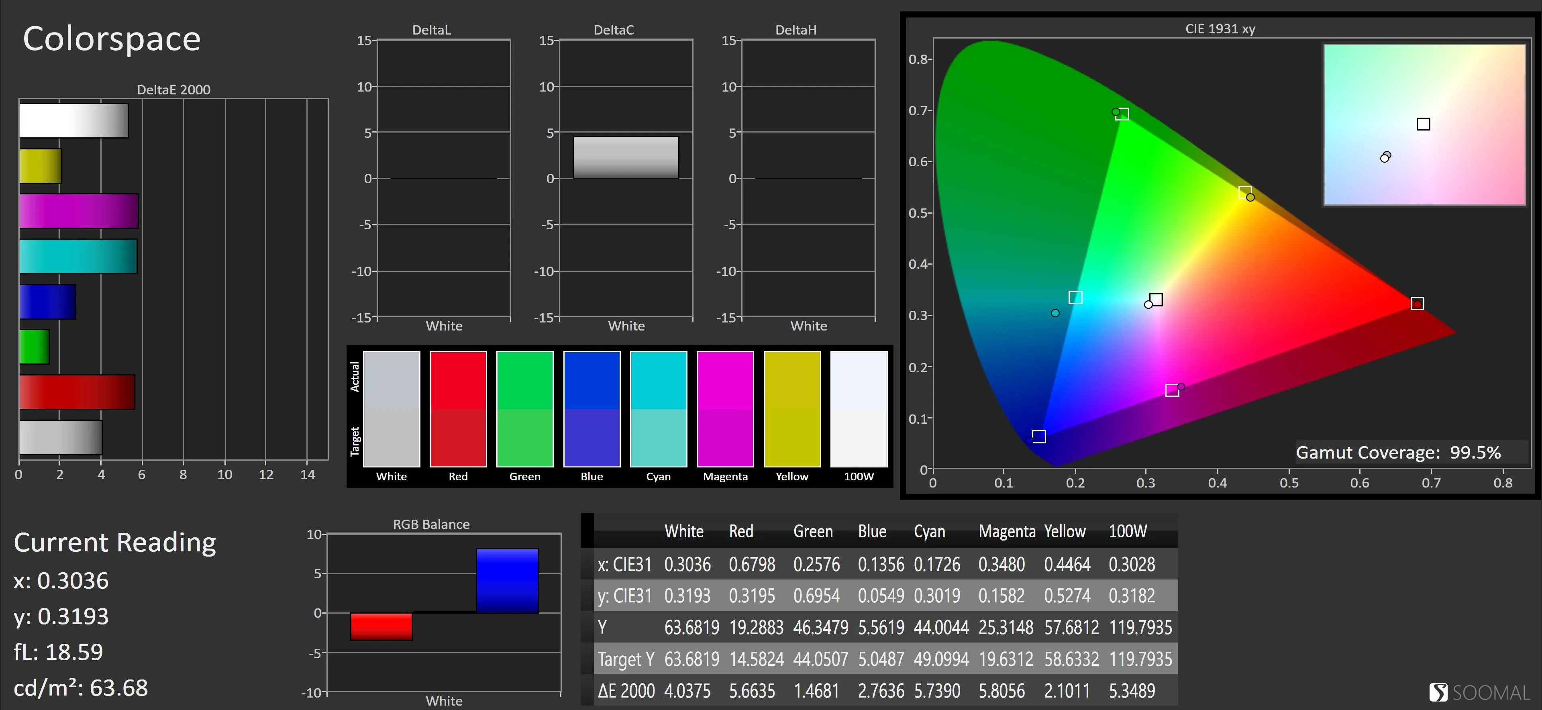This screenshot has height=710, width=1542.
Task: Click Green y value 0.6954
Action: [x=816, y=596]
